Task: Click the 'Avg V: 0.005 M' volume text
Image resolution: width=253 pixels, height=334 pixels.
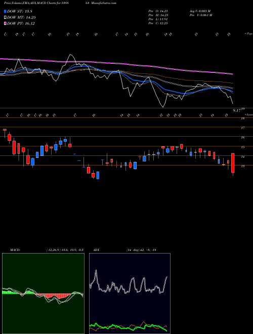Action: [x=200, y=11]
